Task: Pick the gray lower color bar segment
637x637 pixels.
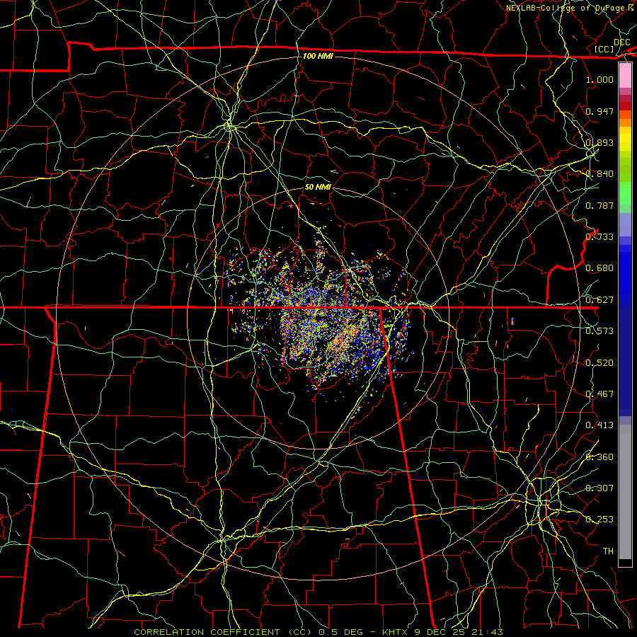Action: [625, 492]
